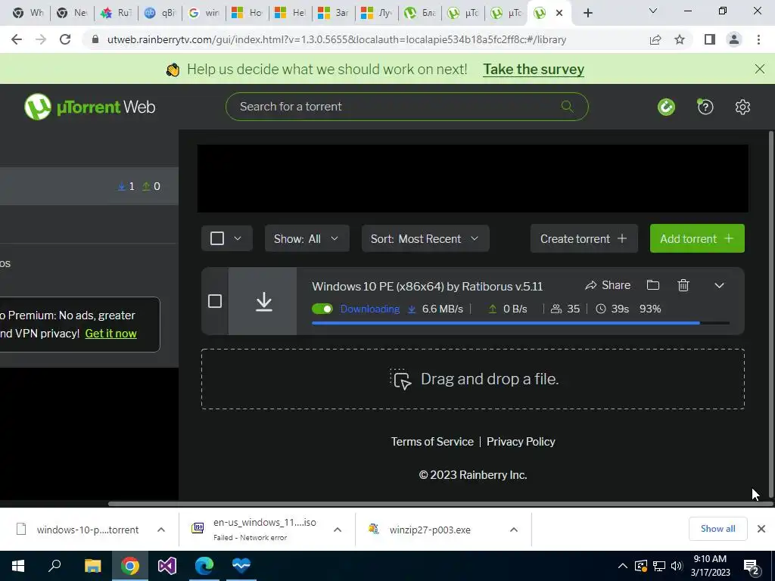Viewport: 775px width, 581px height.
Task: Expand the select-all dropdown arrow
Action: (237, 238)
